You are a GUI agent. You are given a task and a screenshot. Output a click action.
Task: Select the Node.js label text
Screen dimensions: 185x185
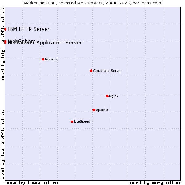point(51,59)
